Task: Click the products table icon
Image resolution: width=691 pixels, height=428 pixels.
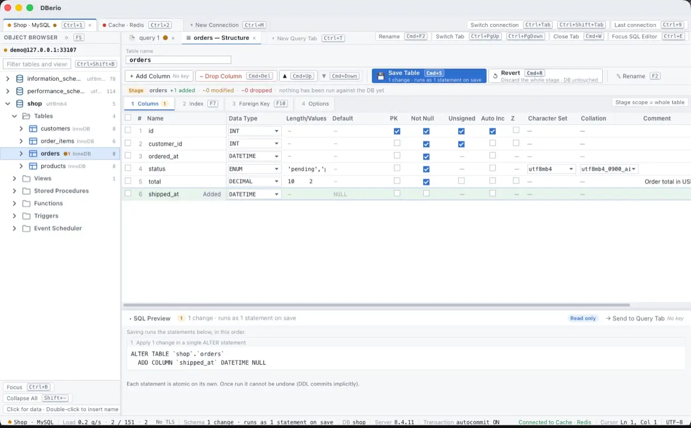Action: (x=33, y=166)
